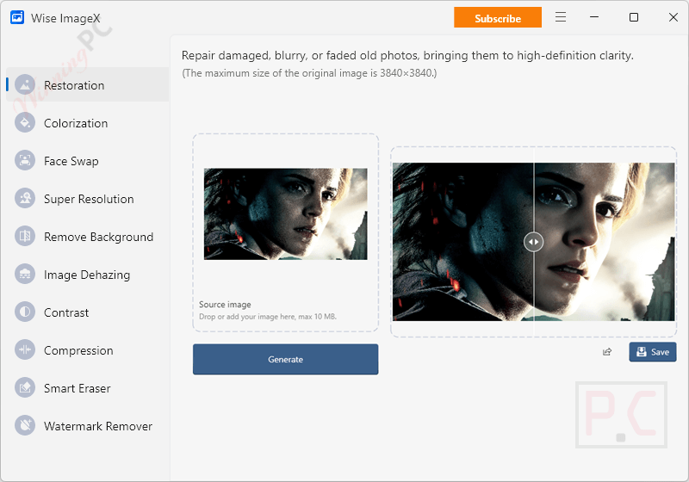Open the Restoration tool label

[x=74, y=85]
